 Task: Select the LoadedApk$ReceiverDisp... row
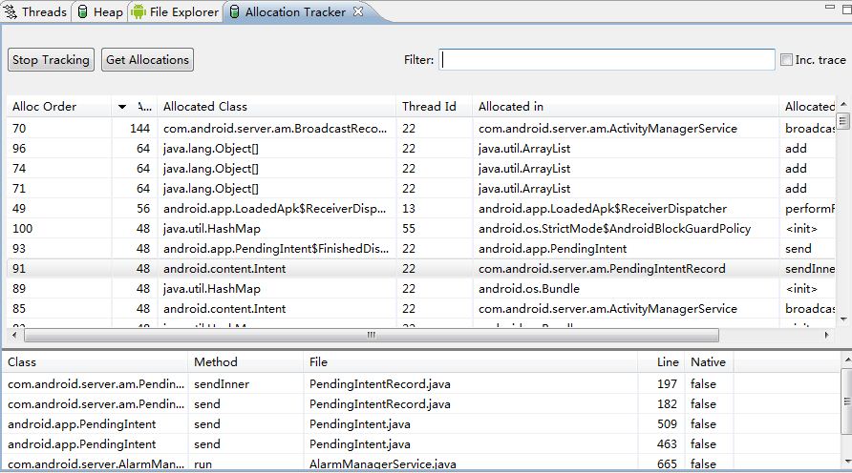click(421, 209)
